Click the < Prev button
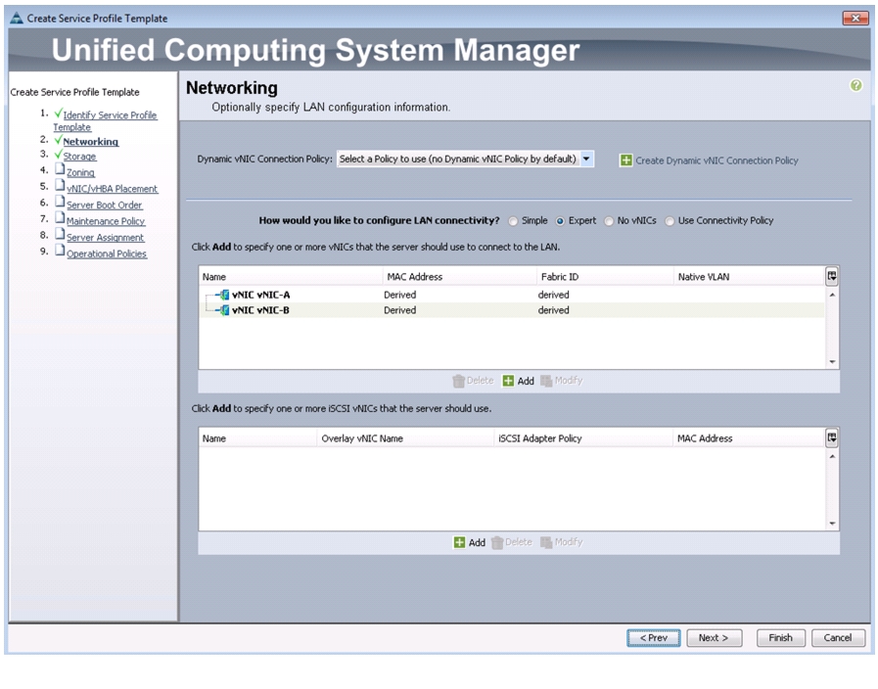The image size is (878, 689). click(654, 638)
